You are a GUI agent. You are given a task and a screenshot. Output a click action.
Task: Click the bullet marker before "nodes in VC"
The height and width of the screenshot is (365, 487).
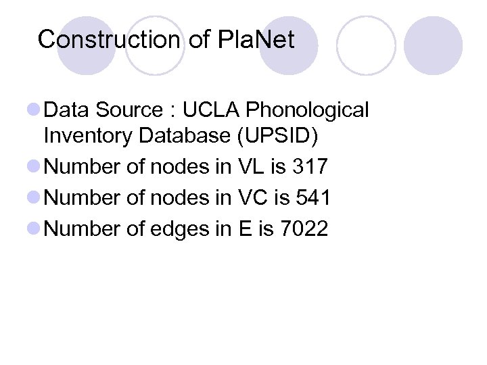tap(34, 197)
